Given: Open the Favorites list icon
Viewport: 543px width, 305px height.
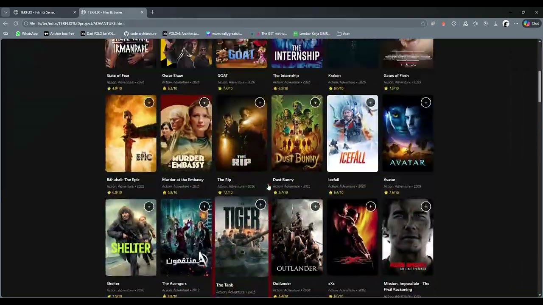Looking at the screenshot, I should (x=475, y=24).
